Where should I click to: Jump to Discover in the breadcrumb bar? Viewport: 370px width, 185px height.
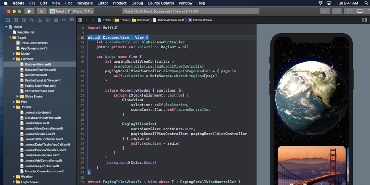(141, 20)
